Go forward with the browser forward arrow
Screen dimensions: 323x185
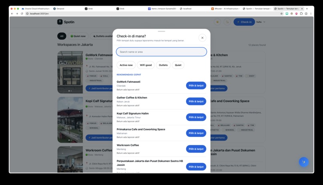tap(17, 14)
